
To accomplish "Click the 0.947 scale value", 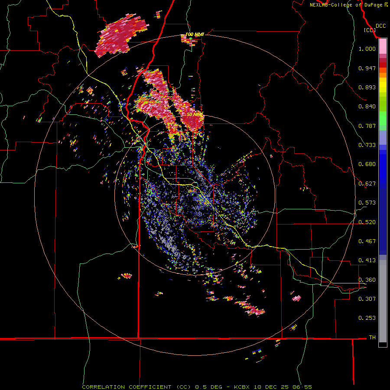I will (x=367, y=68).
